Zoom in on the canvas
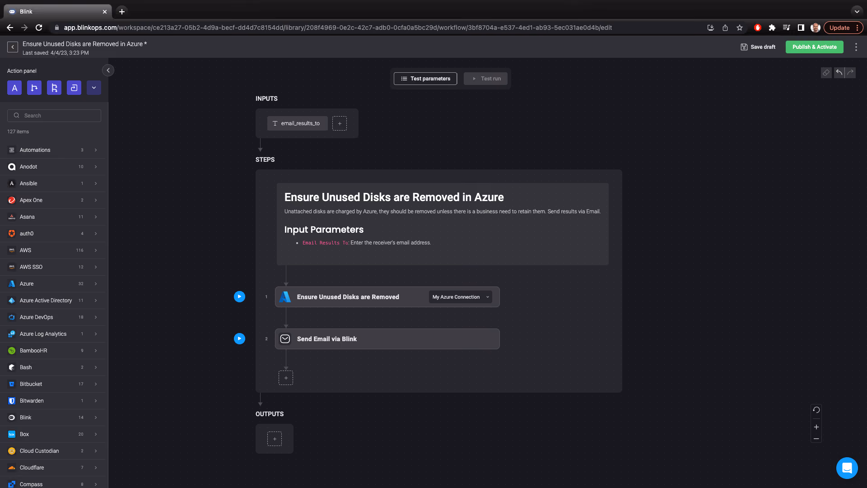Image resolution: width=867 pixels, height=488 pixels. [816, 427]
